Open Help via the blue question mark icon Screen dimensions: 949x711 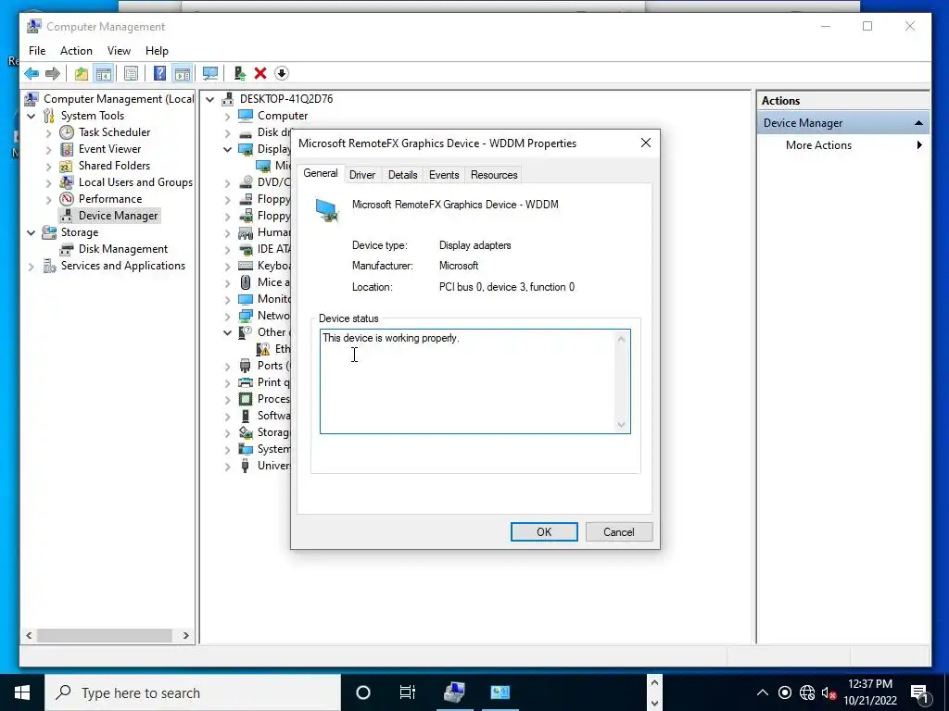(159, 74)
